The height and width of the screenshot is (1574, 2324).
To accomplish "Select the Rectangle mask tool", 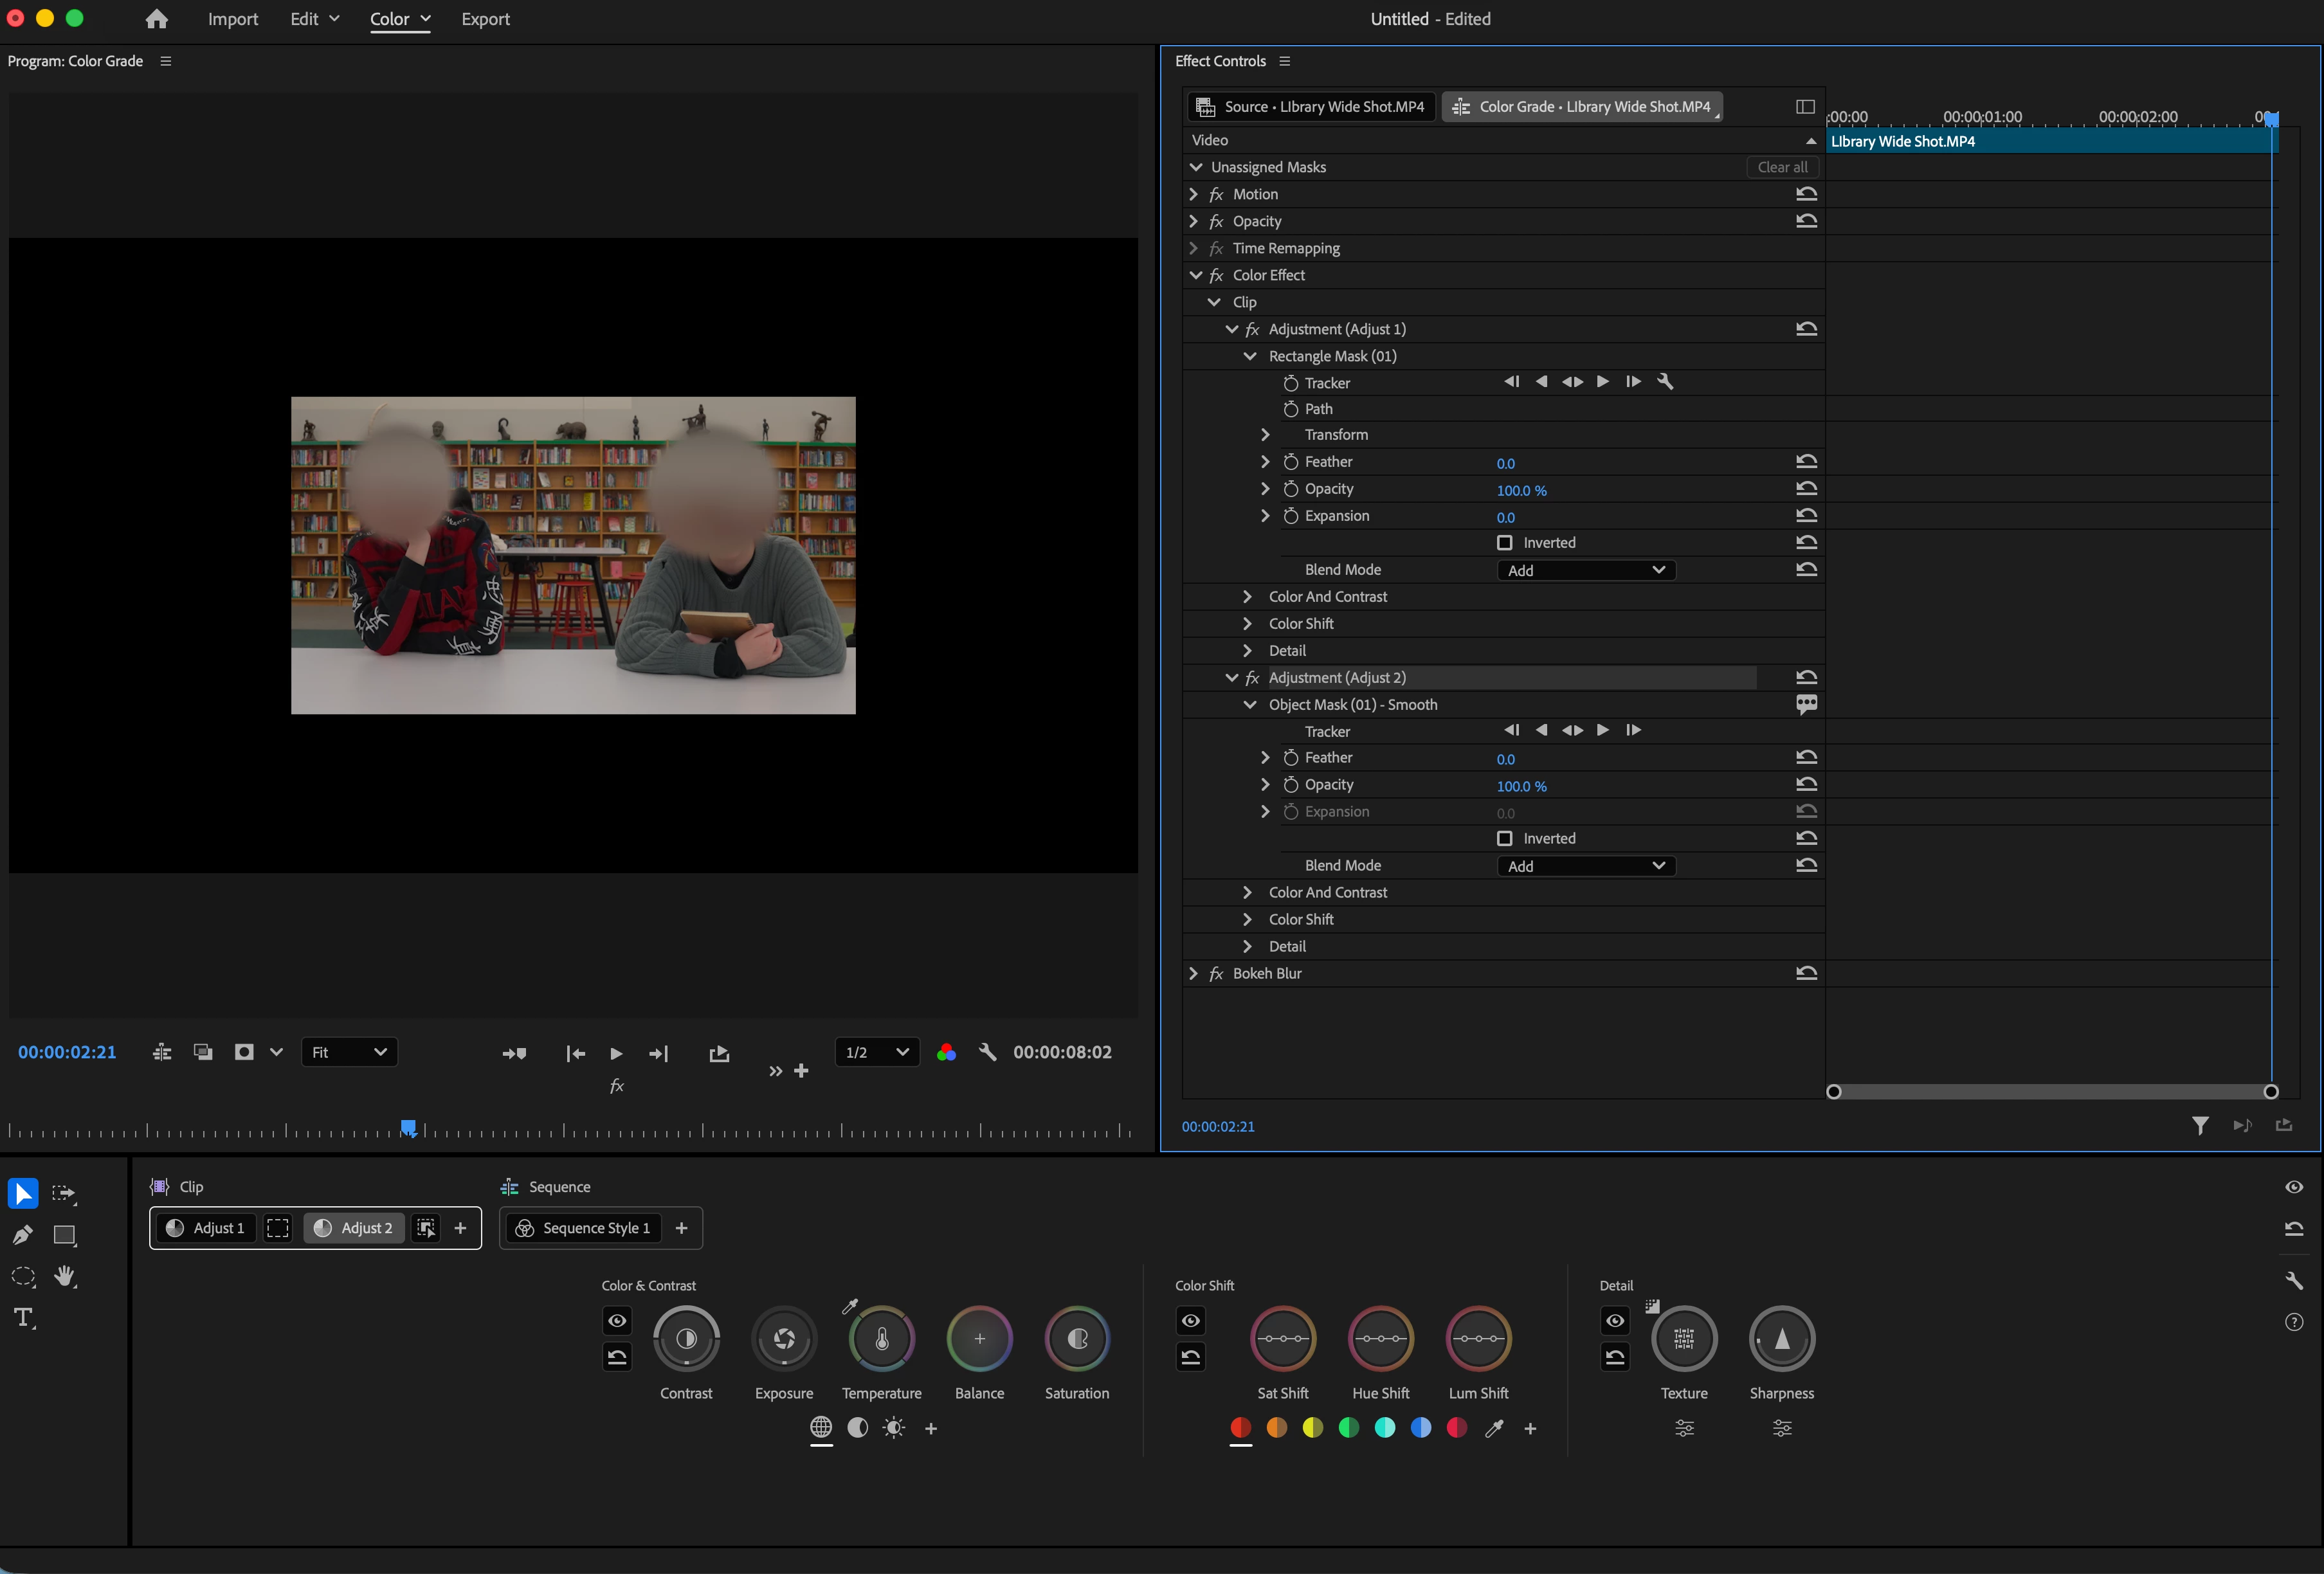I will pos(65,1235).
